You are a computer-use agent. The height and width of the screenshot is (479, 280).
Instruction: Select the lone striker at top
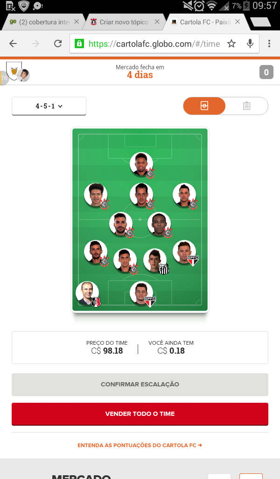click(x=142, y=164)
